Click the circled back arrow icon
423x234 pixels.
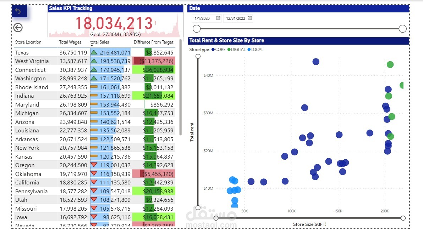pos(18,27)
